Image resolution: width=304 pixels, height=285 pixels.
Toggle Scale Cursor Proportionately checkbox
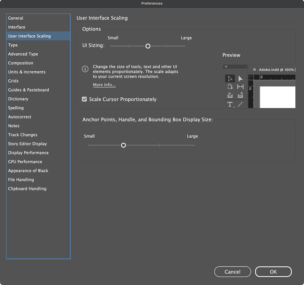pos(84,99)
